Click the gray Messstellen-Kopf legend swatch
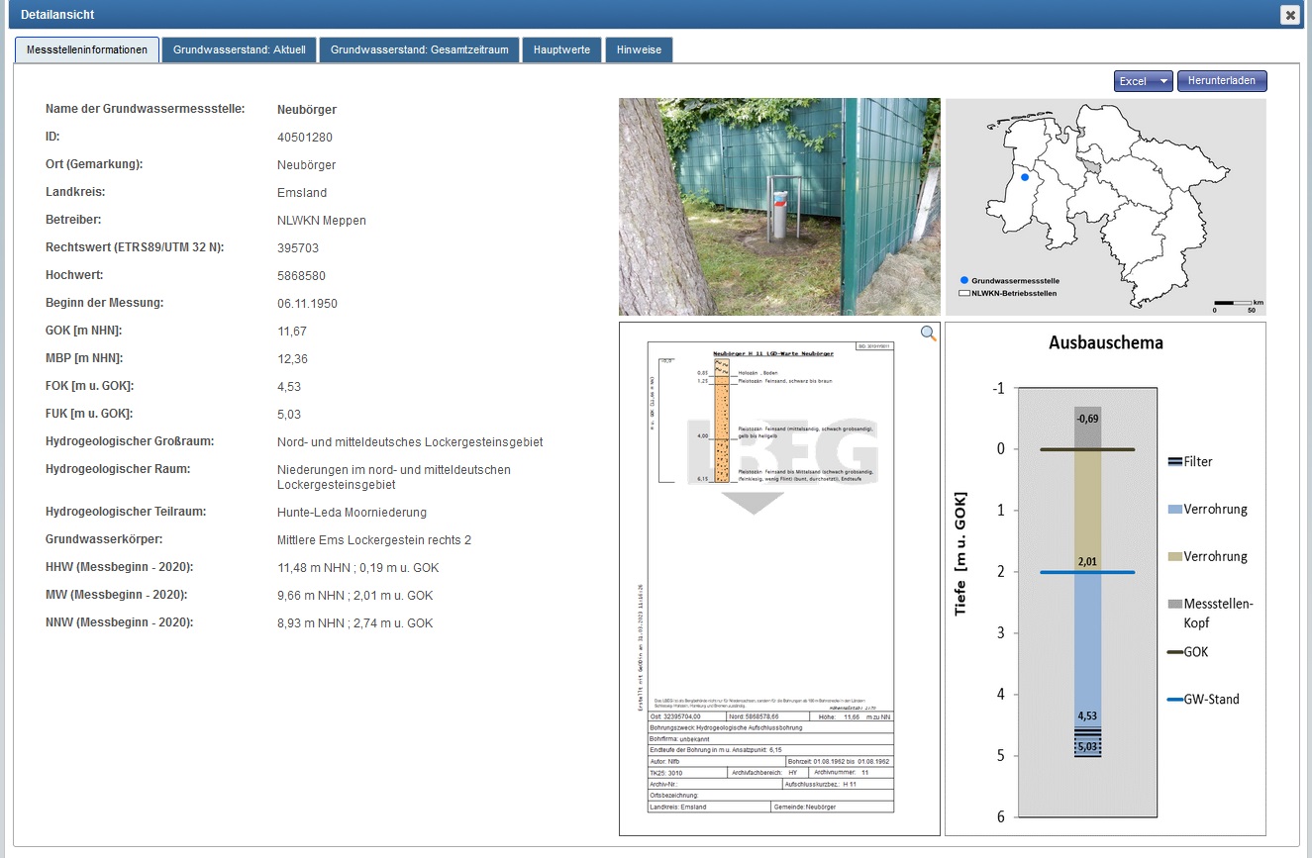This screenshot has height=858, width=1312. coord(1174,604)
